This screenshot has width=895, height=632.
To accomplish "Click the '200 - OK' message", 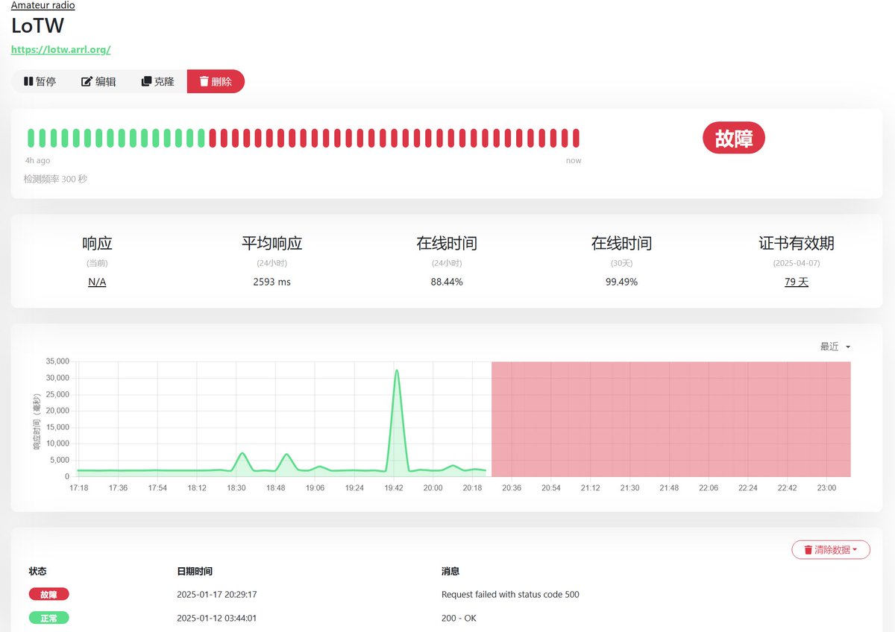I will click(459, 618).
